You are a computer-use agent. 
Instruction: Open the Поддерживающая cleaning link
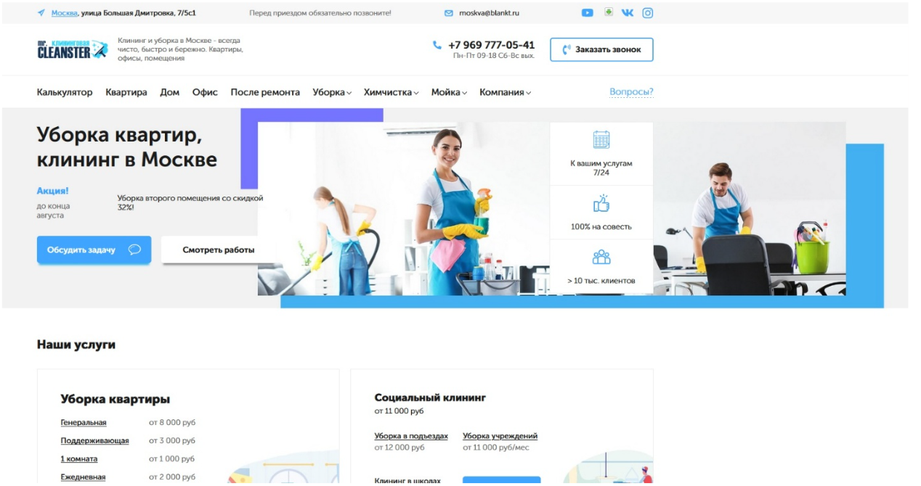95,441
